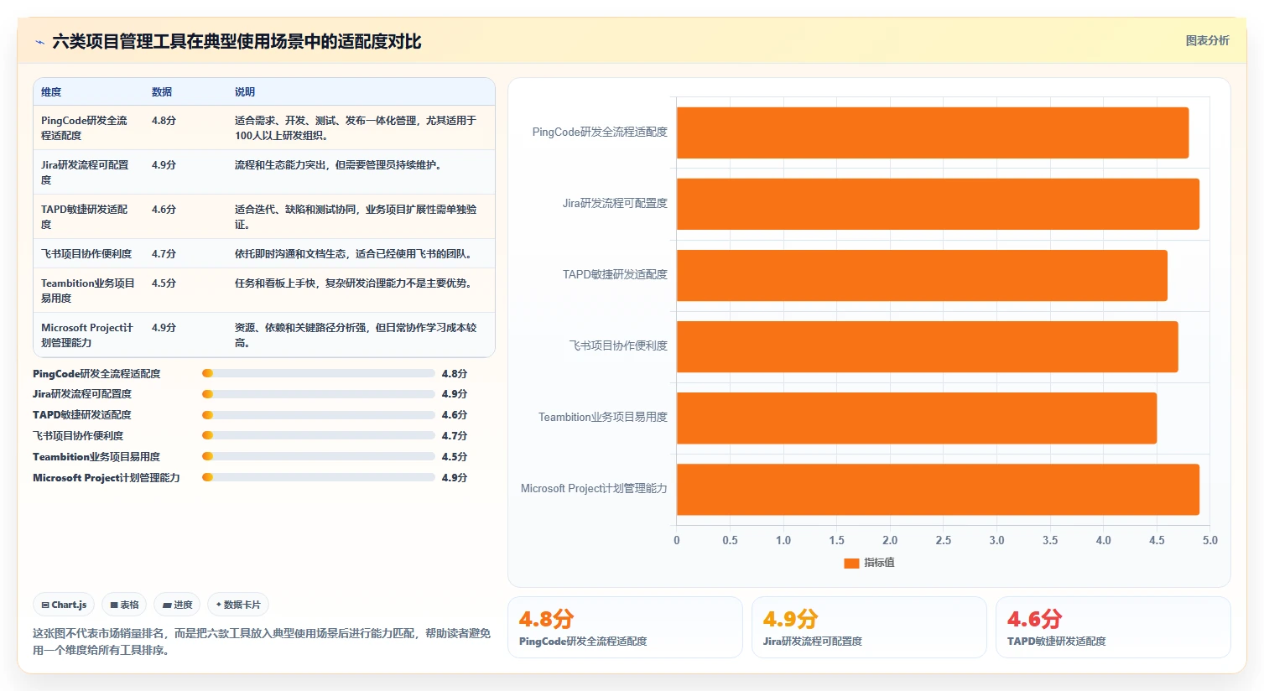This screenshot has width=1264, height=691.
Task: Click the Microsoft Project chart bar
Action: point(938,489)
